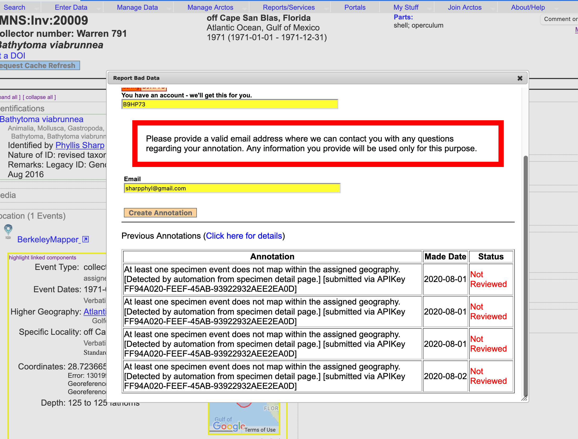Open the Join Arctos menu
This screenshot has height=439, width=578.
point(465,7)
